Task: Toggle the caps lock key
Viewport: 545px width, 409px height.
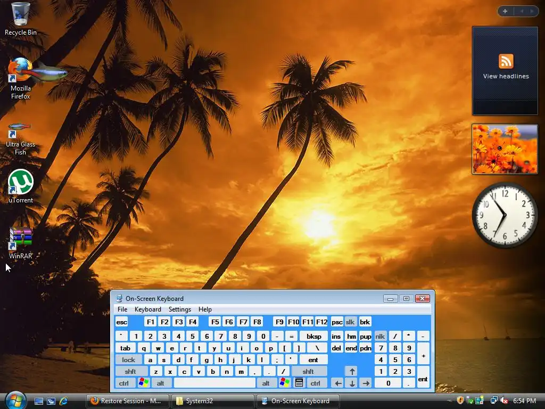Action: tap(128, 359)
